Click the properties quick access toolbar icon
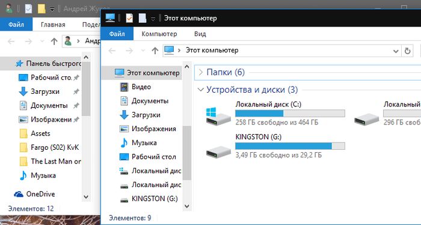This screenshot has width=421, height=225. [129, 18]
